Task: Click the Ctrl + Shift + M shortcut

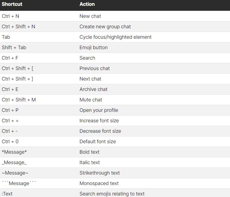Action: point(19,100)
